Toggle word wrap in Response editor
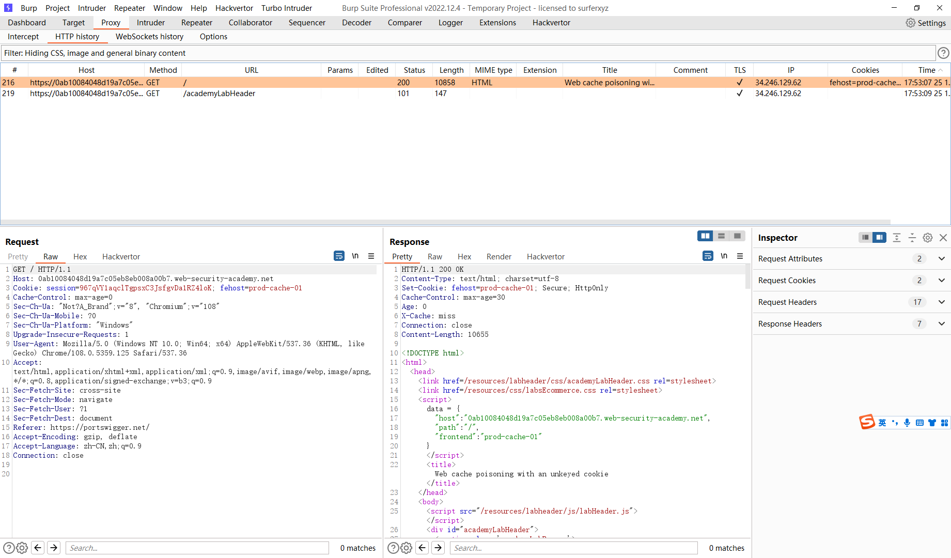The image size is (951, 558). [708, 256]
